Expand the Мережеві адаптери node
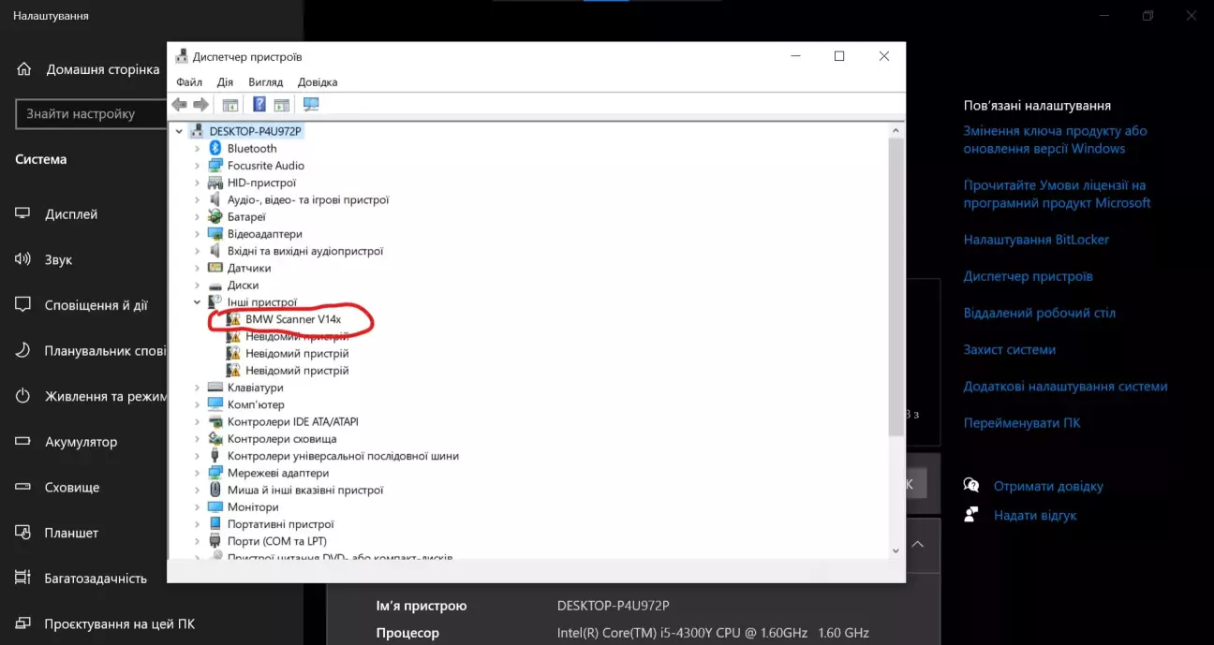 click(197, 473)
